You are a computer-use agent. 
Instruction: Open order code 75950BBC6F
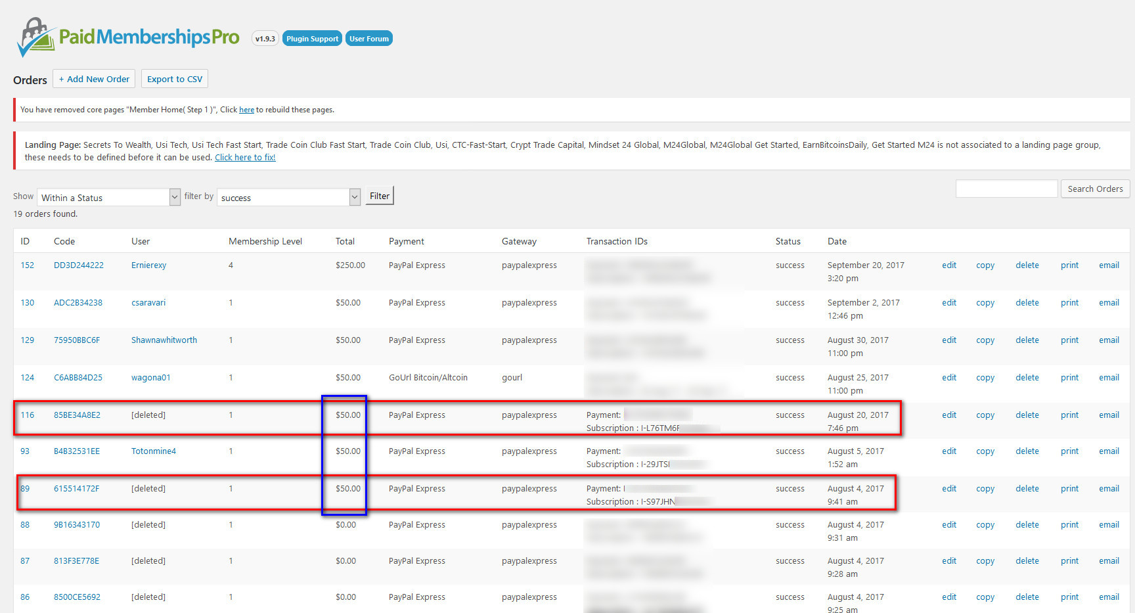coord(77,340)
